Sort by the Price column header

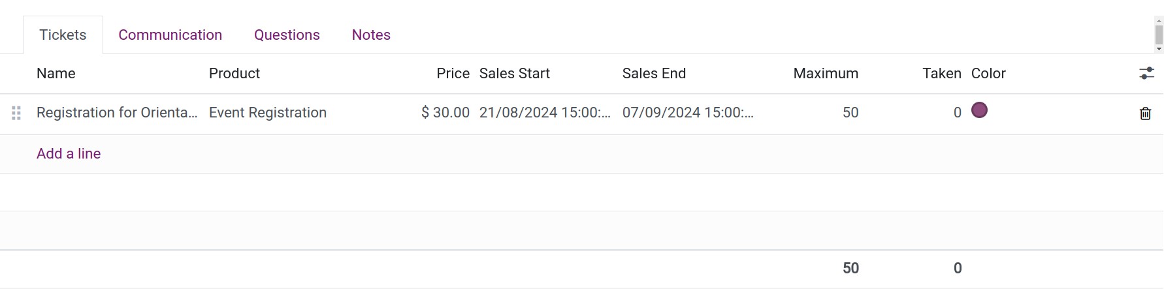click(453, 73)
